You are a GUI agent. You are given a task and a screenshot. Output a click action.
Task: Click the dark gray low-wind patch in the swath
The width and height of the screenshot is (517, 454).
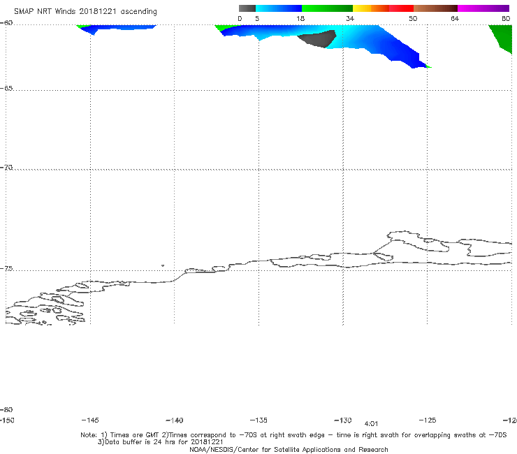(319, 39)
